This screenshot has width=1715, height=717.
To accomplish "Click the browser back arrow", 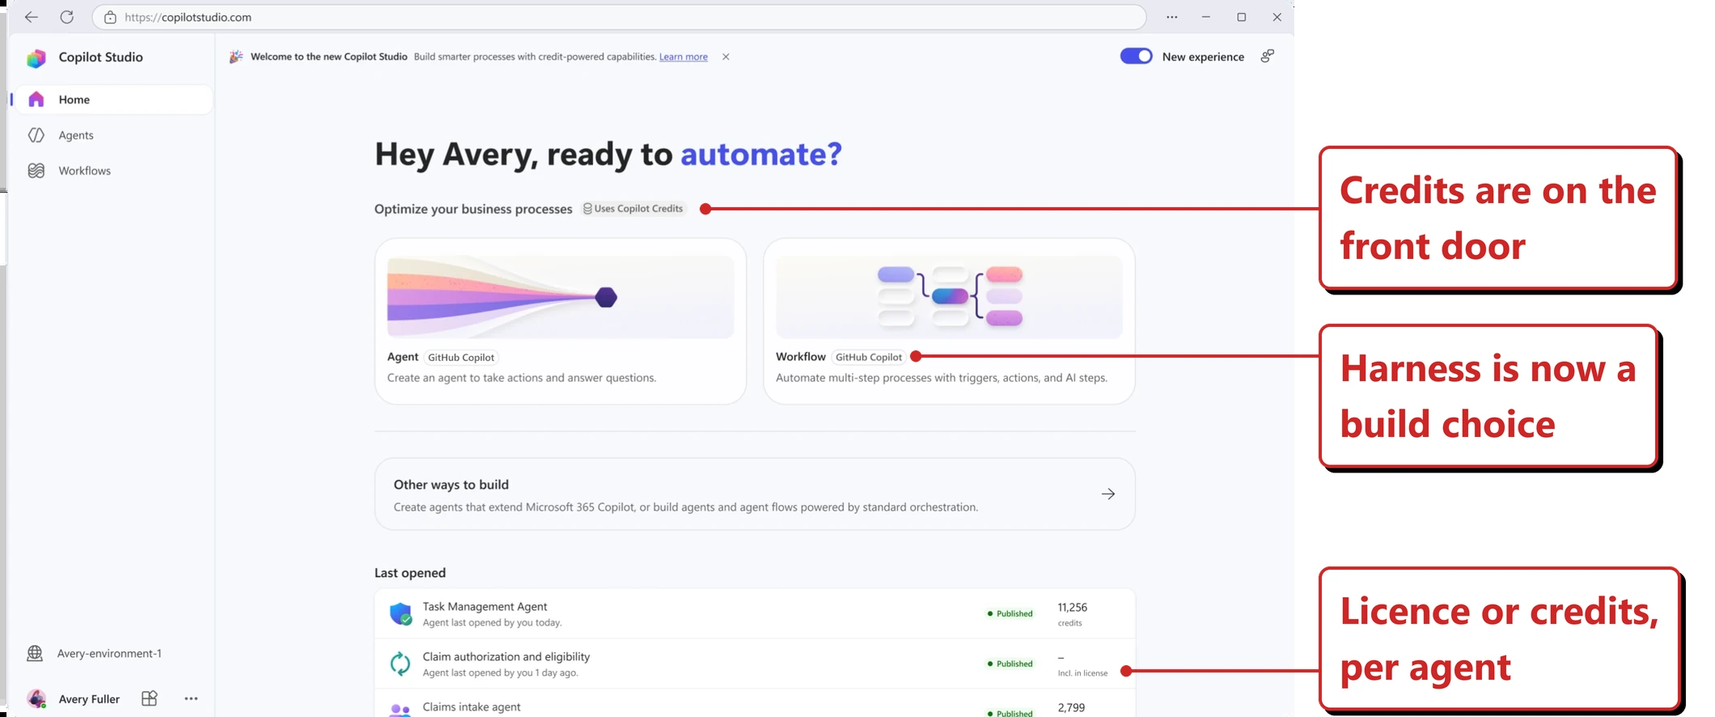I will [x=31, y=17].
